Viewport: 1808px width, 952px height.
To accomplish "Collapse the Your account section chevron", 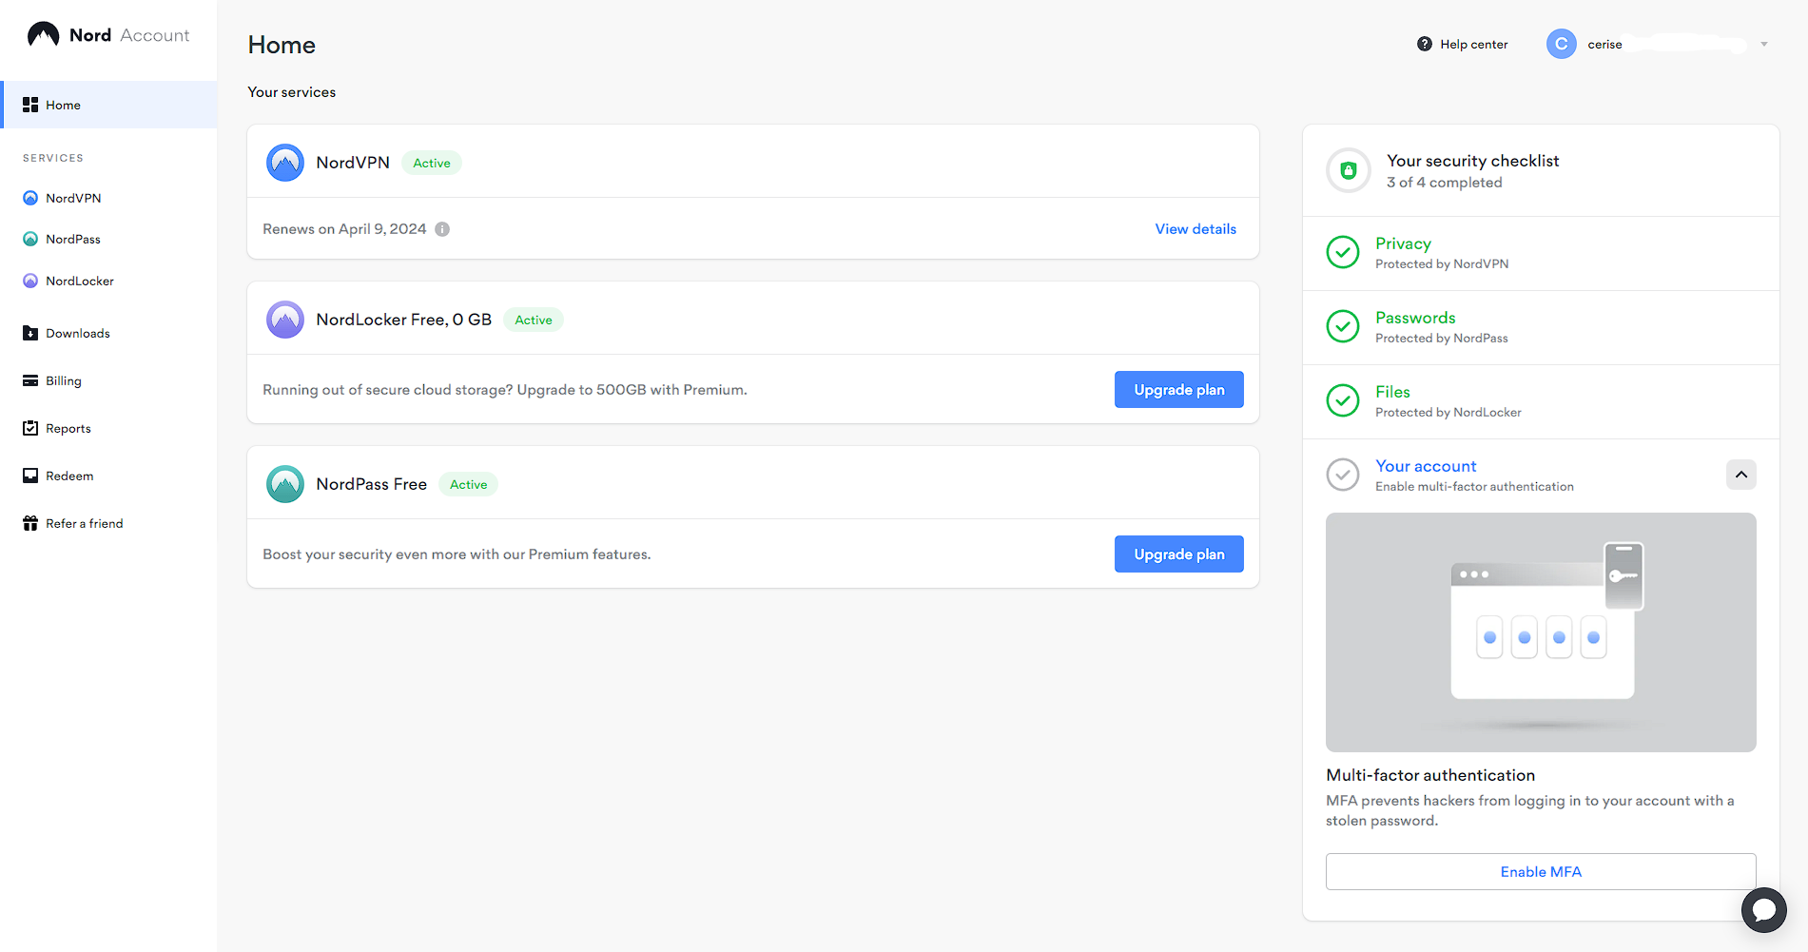I will pos(1741,475).
